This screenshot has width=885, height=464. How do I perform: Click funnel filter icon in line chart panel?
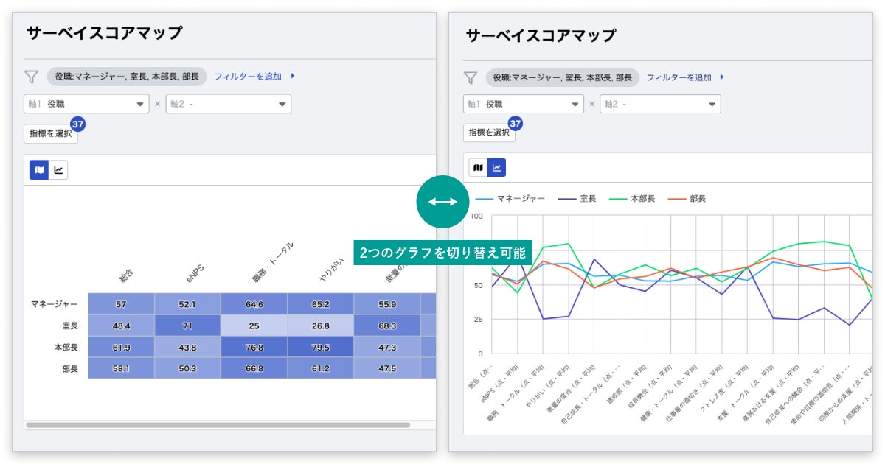(470, 77)
